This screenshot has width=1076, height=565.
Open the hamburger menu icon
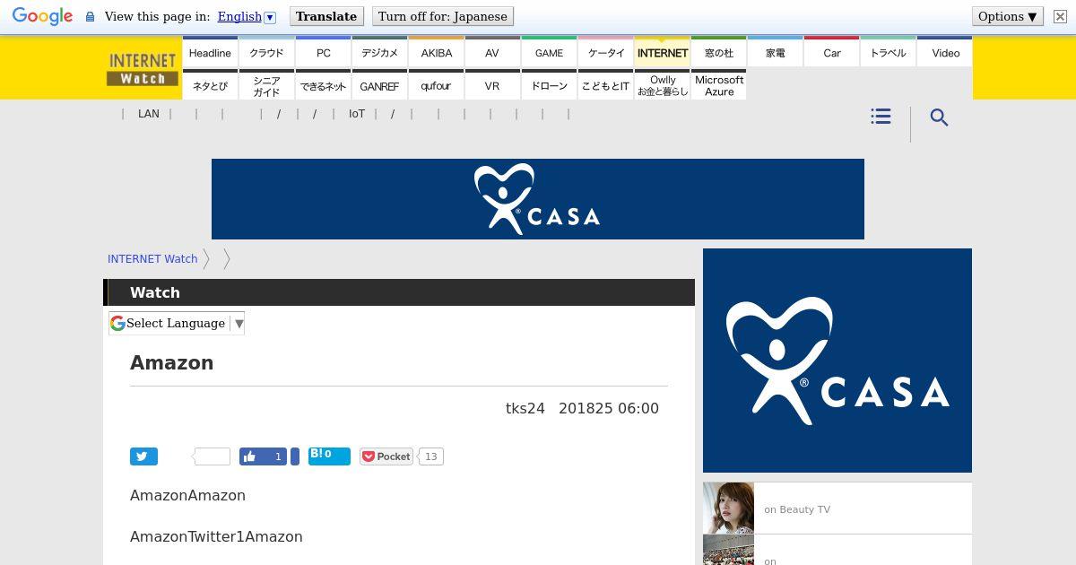[881, 117]
